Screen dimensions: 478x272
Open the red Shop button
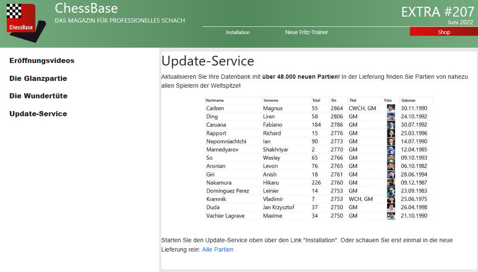pyautogui.click(x=444, y=32)
